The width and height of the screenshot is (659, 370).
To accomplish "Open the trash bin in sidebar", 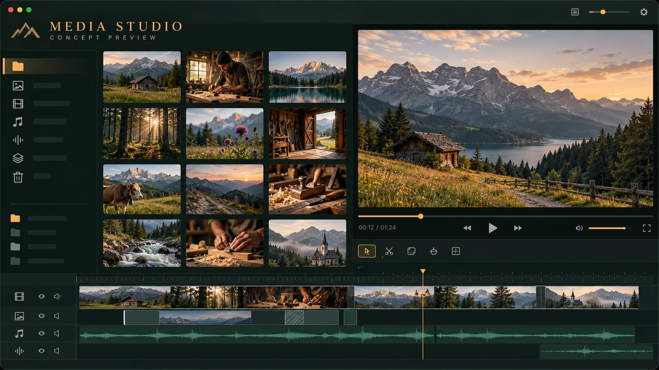I will pyautogui.click(x=18, y=177).
